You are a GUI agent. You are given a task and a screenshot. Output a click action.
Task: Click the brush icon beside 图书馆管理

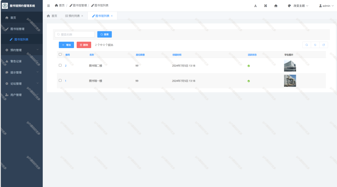pyautogui.click(x=7, y=29)
